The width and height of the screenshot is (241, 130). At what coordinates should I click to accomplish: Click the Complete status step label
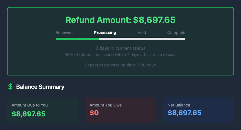point(176,32)
